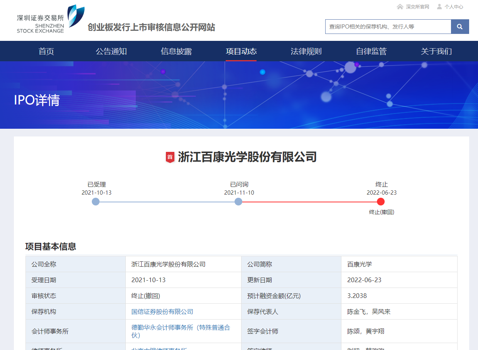The image size is (478, 350).
Task: Click the red 首 badge icon
Action: click(x=170, y=157)
